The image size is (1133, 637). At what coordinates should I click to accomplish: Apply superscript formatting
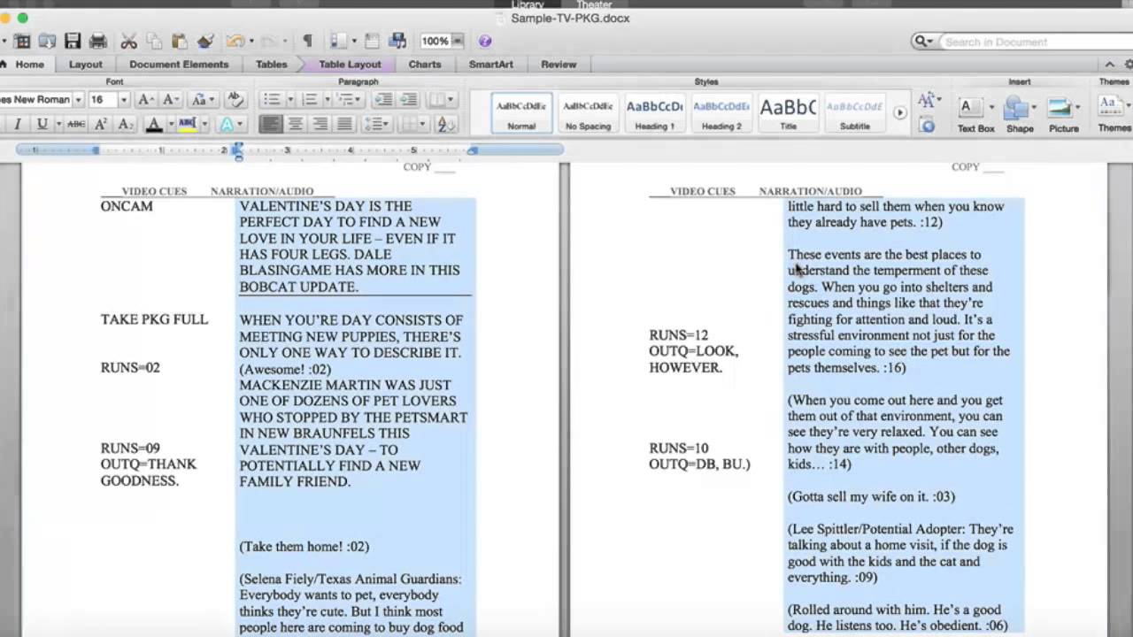(101, 125)
